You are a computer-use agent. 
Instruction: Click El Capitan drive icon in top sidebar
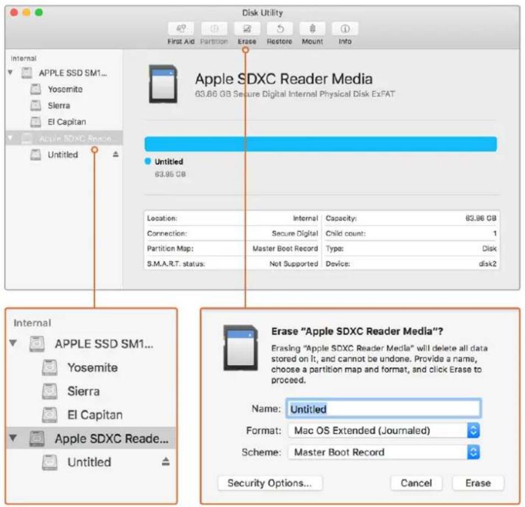tap(35, 122)
